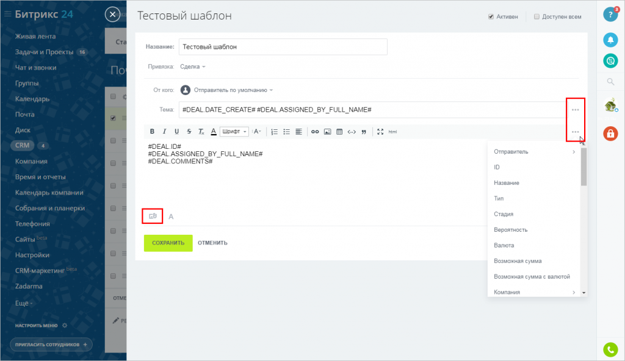Uncheck the Активен checkbox
This screenshot has width=625, height=361.
[x=491, y=16]
